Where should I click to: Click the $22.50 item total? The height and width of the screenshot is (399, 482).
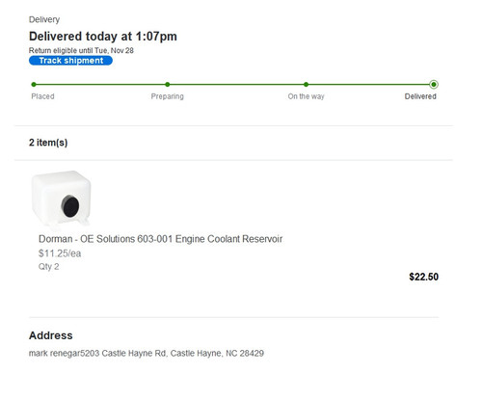(423, 277)
